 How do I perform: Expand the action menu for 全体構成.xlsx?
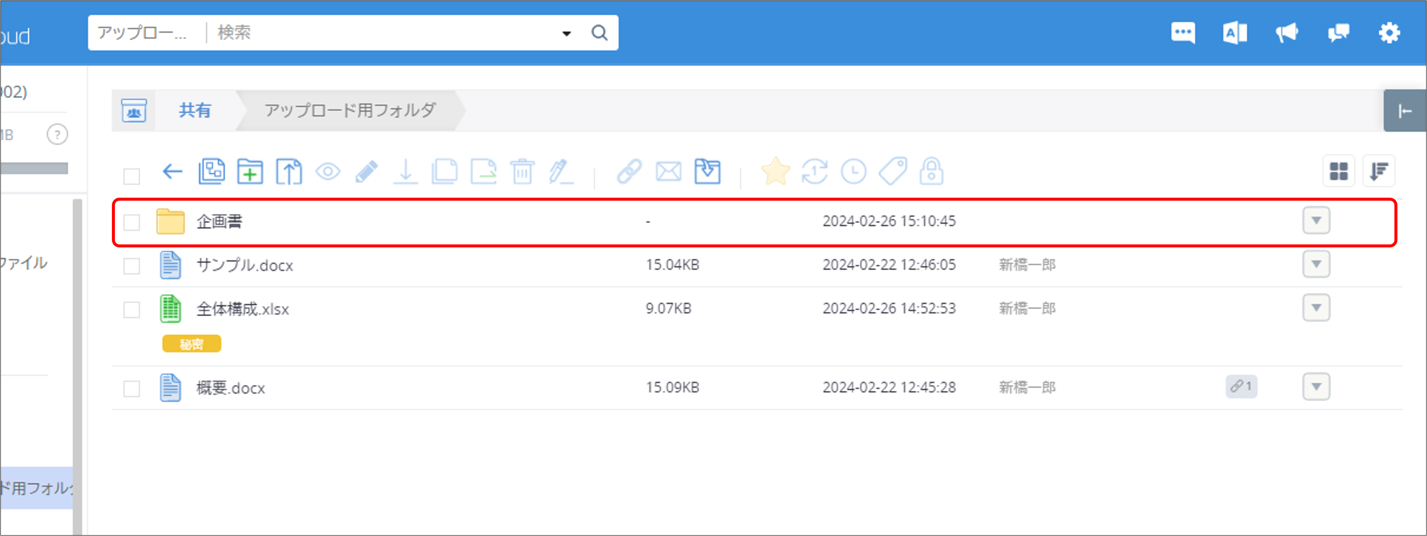1316,308
